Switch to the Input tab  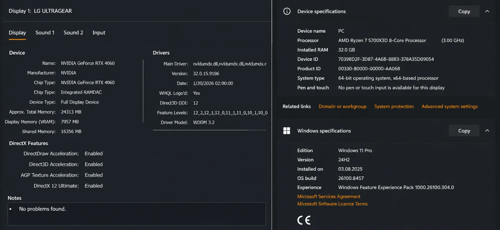pos(99,33)
